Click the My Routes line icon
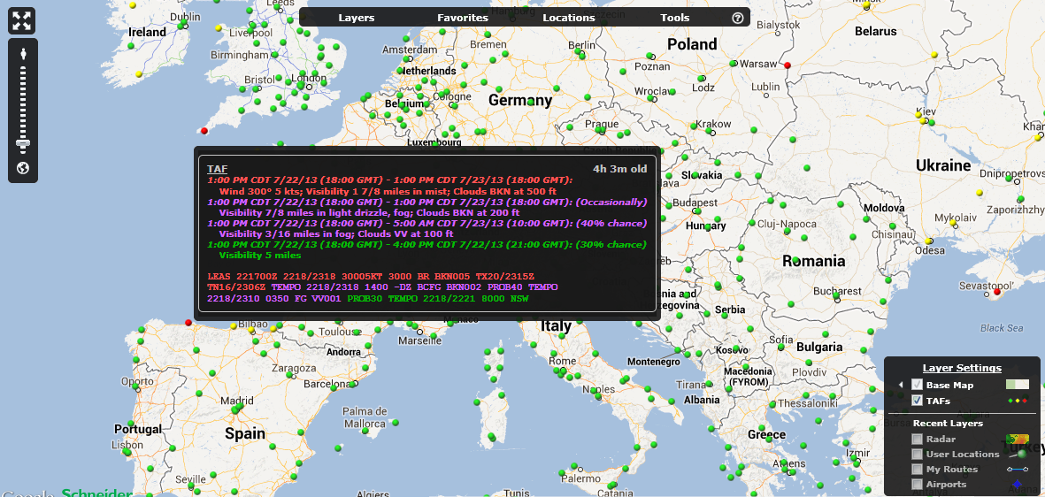The width and height of the screenshot is (1045, 497). pos(1018,470)
